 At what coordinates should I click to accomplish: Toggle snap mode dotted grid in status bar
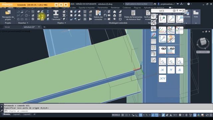click(x=126, y=115)
